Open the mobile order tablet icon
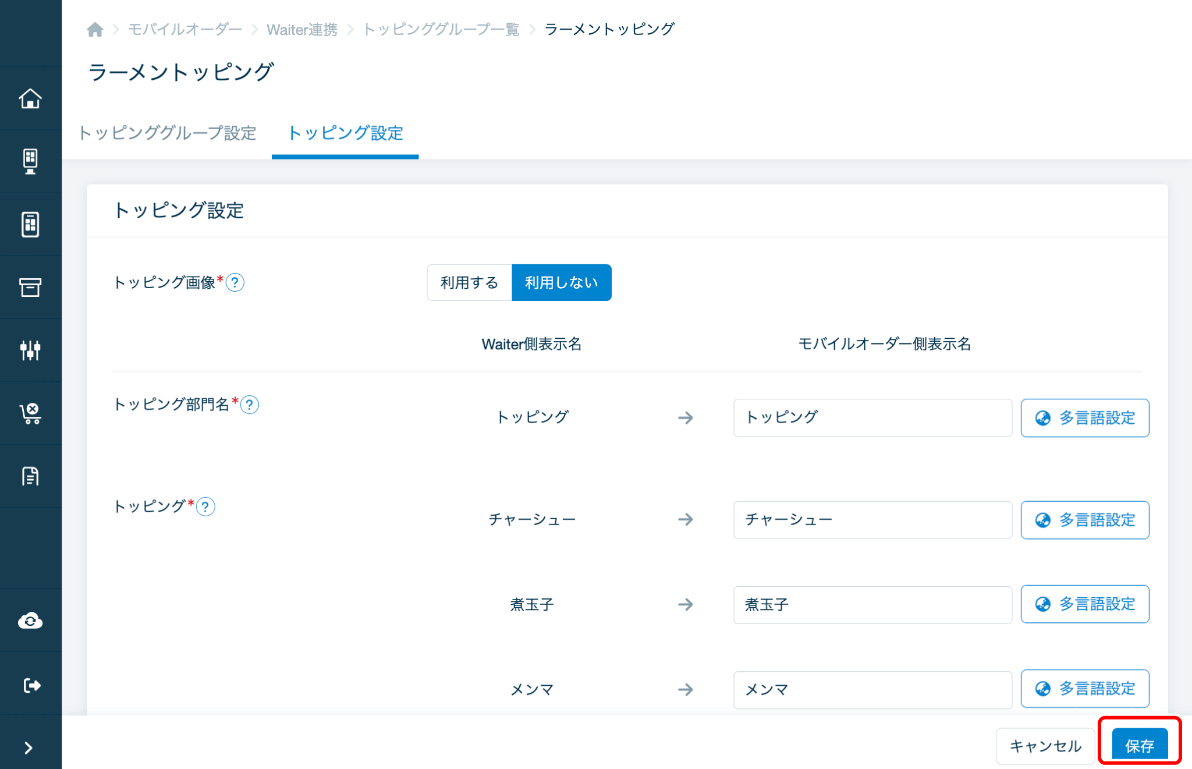The height and width of the screenshot is (769, 1192). [x=30, y=224]
